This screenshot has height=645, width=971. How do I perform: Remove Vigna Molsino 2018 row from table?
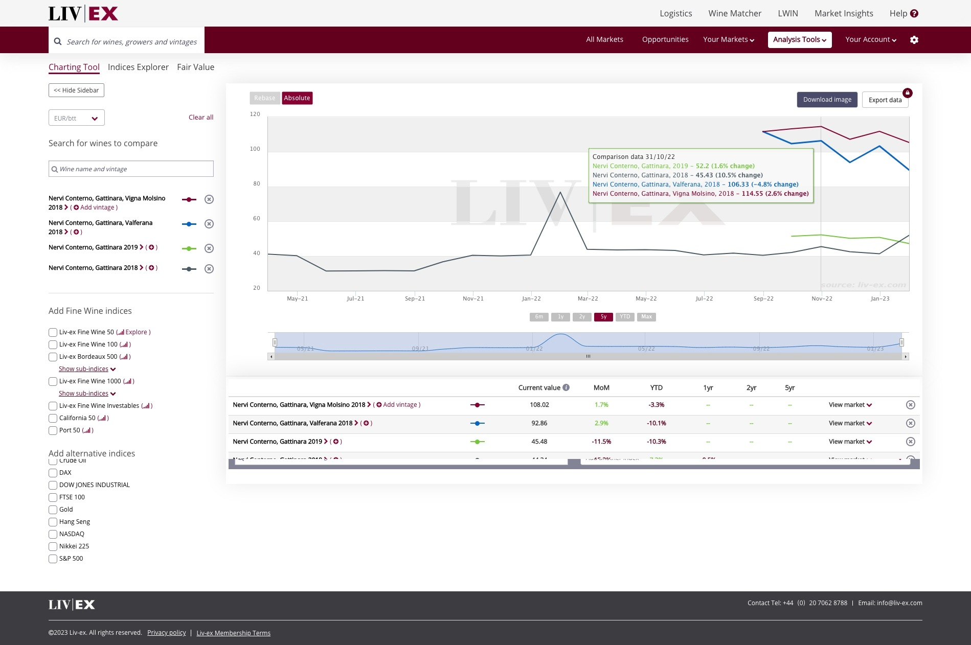(911, 405)
